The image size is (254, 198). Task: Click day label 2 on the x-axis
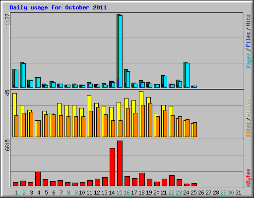click(x=24, y=193)
